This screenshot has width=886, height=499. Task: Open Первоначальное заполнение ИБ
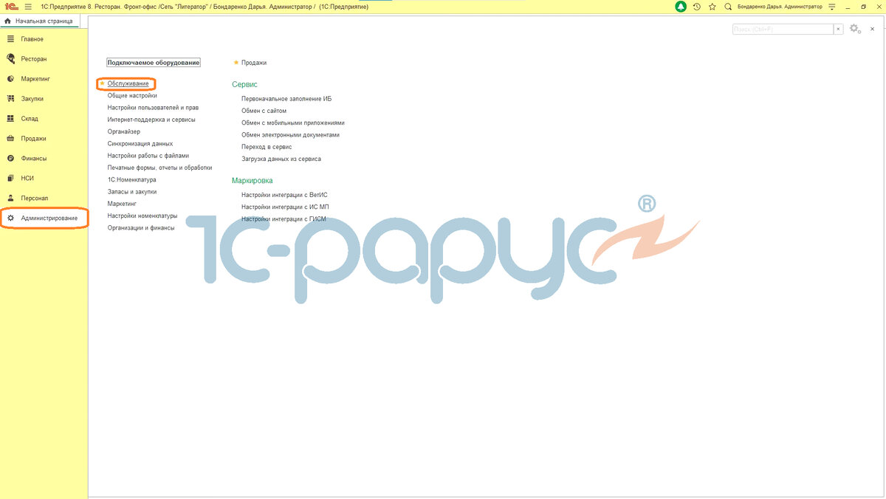tap(286, 99)
